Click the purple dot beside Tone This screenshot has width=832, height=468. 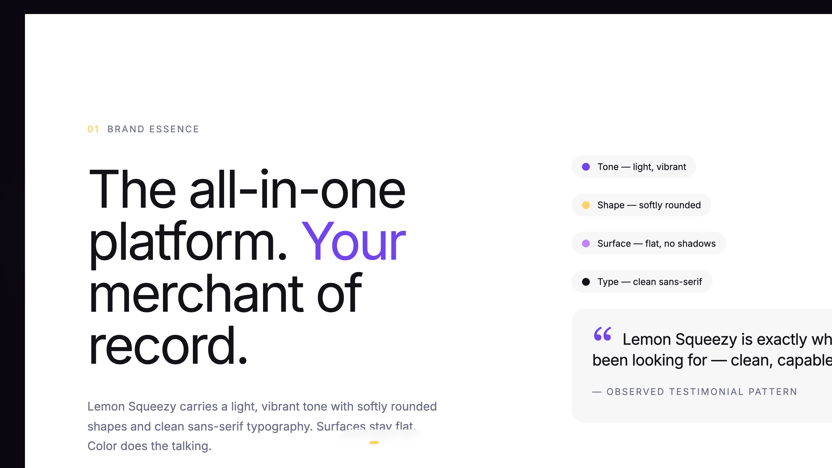[586, 167]
